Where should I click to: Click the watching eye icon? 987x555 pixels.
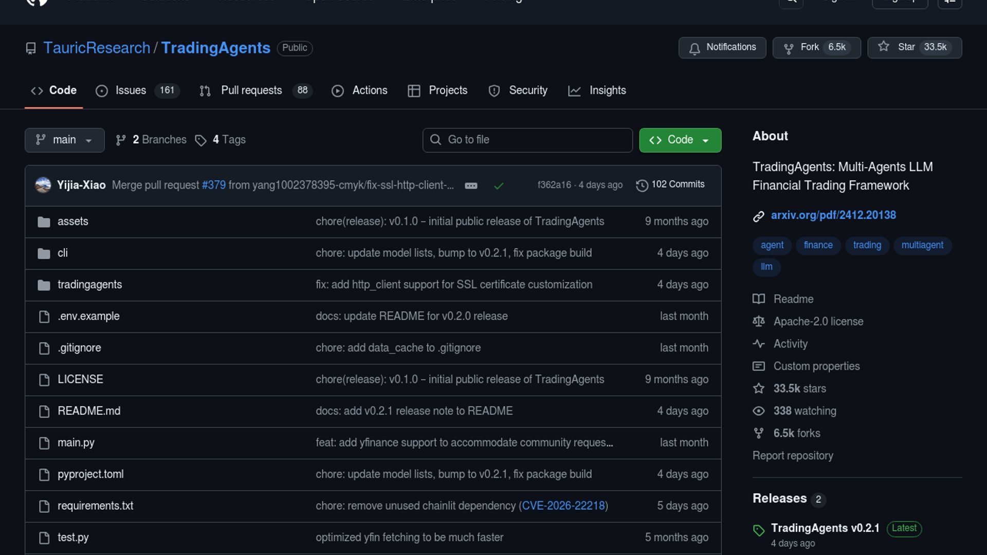(x=758, y=411)
